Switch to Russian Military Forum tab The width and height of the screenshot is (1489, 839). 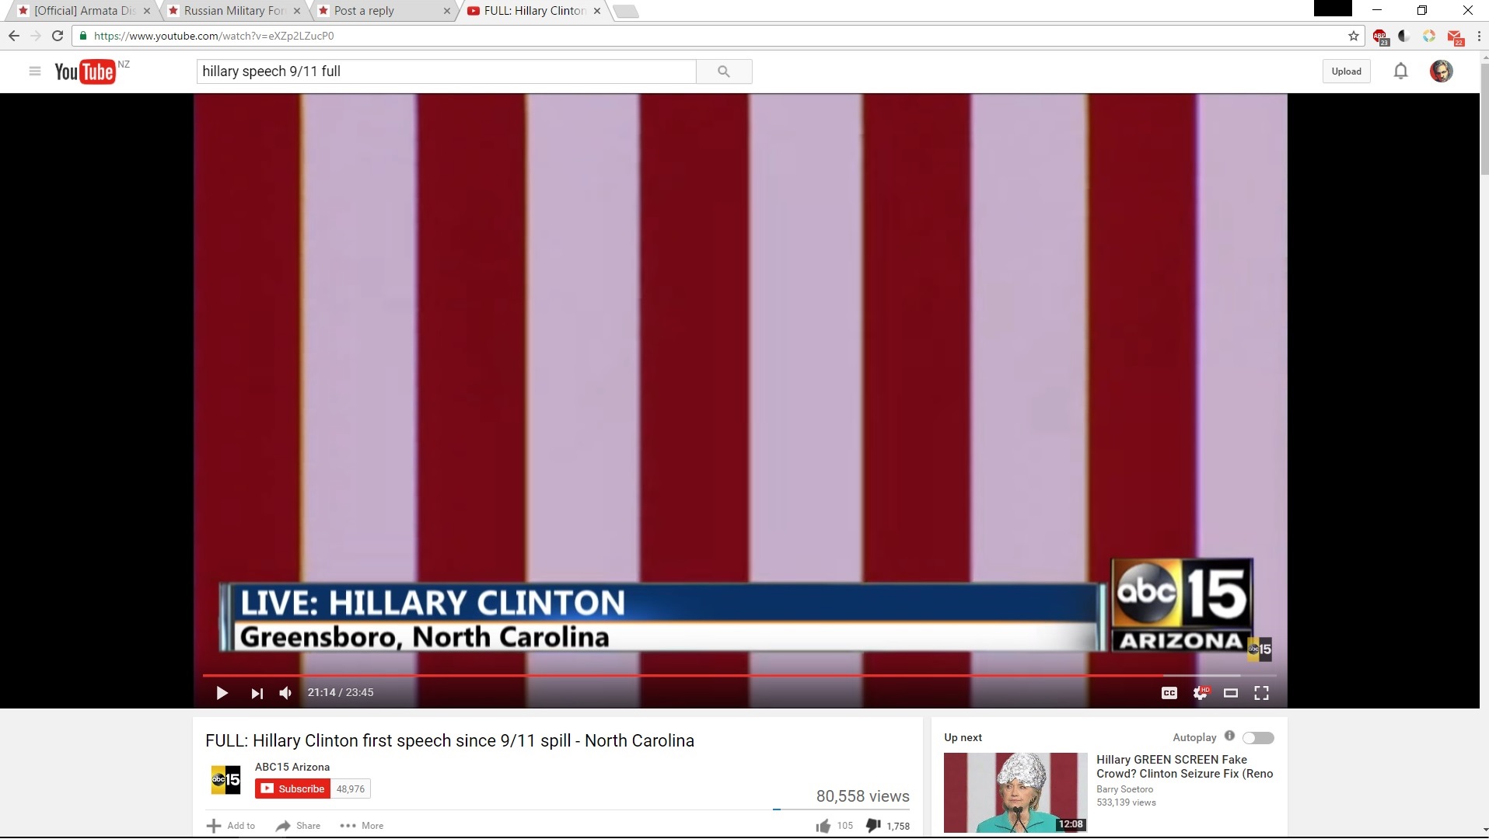point(232,11)
